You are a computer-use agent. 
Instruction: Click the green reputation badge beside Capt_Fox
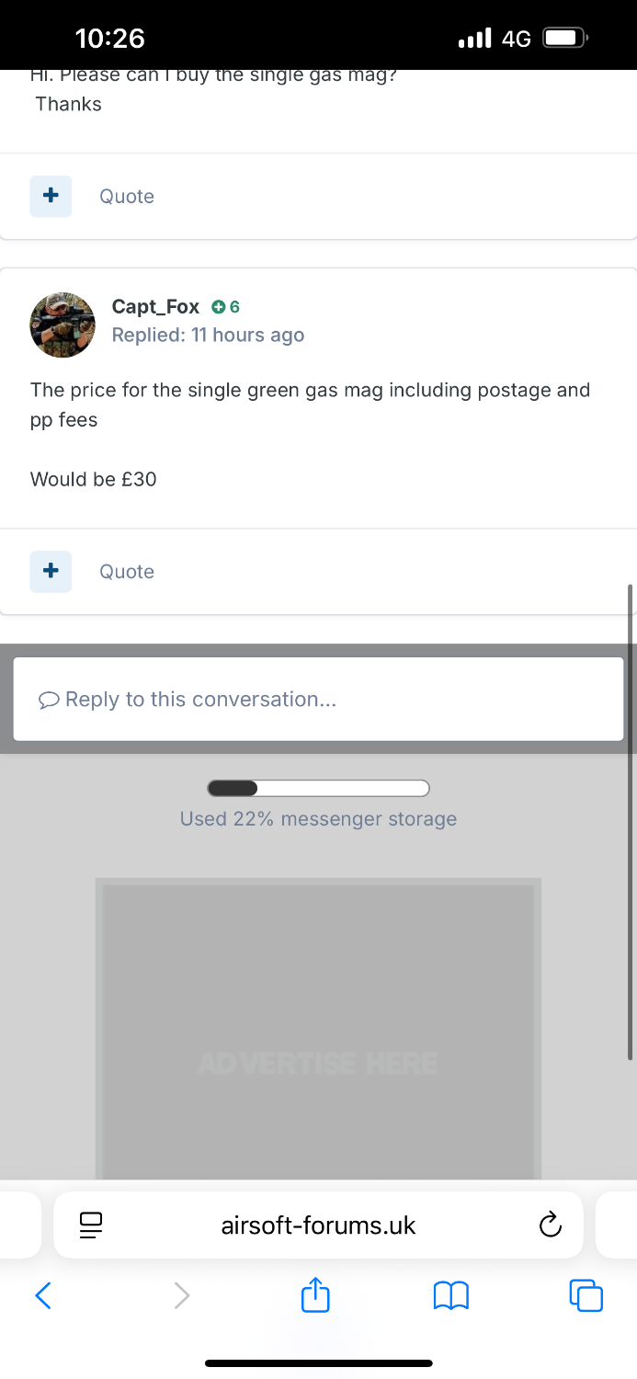tap(225, 307)
